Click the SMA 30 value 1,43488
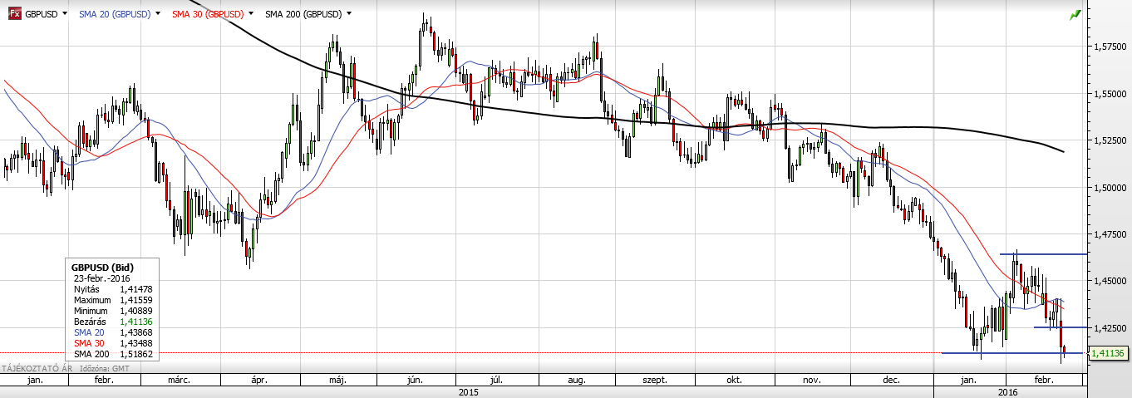 click(137, 342)
